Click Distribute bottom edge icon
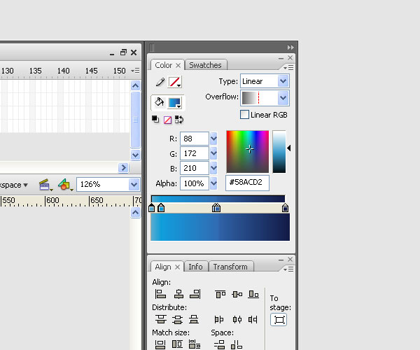Screen dimensions: 420x350 [x=194, y=319]
